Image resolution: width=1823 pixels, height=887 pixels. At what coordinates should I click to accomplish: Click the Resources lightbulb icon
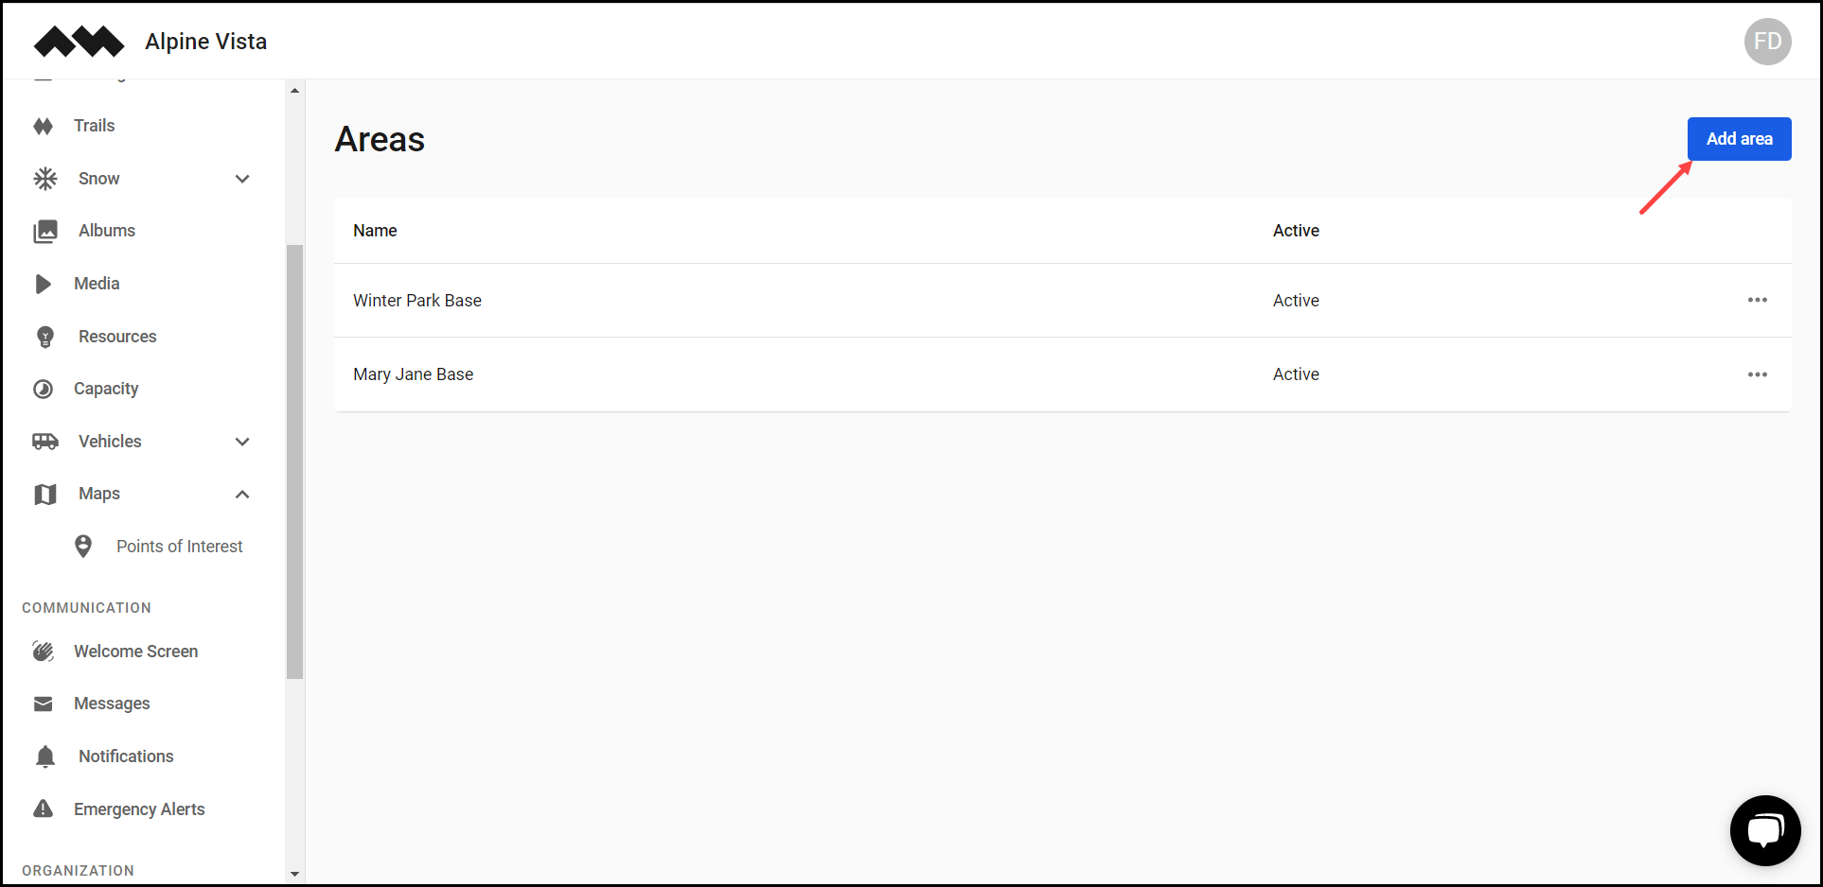tap(45, 337)
